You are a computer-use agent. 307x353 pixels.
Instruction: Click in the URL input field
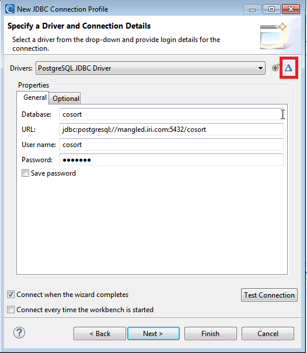(x=171, y=129)
